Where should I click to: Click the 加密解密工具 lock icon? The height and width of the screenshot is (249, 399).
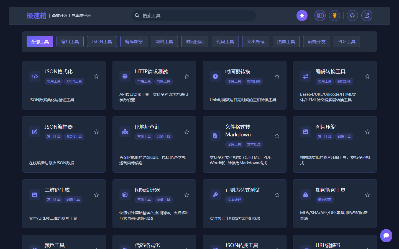click(306, 195)
